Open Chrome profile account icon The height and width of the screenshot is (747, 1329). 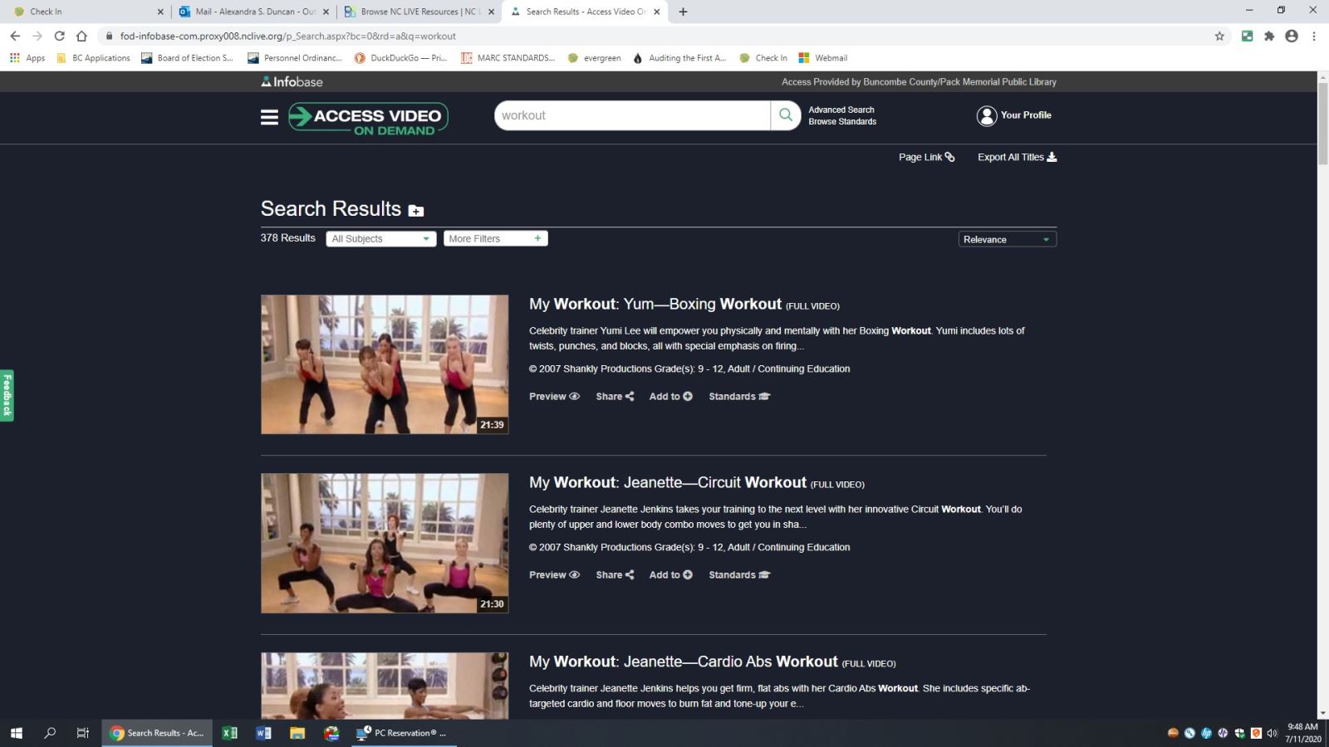[1291, 36]
